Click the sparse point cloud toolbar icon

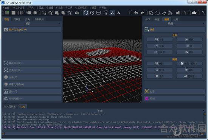tap(44, 13)
